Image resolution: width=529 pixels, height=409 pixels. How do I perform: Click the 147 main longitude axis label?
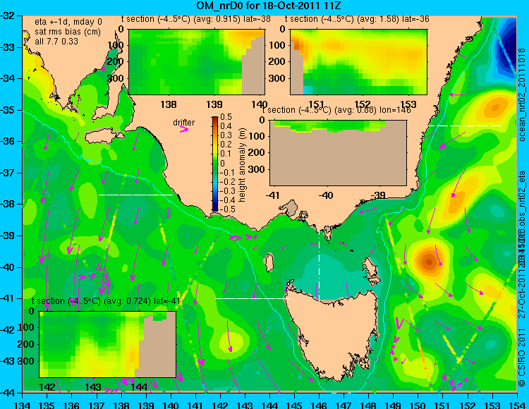click(x=343, y=405)
